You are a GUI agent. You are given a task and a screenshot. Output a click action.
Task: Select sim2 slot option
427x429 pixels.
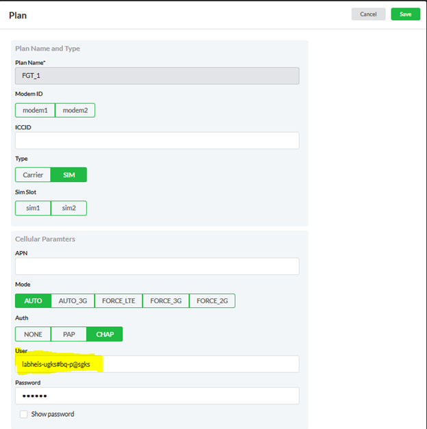click(68, 208)
